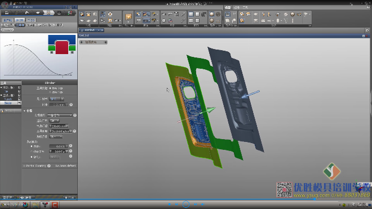Select the third tab above the right ribbon
The image size is (372, 209).
click(x=245, y=7)
